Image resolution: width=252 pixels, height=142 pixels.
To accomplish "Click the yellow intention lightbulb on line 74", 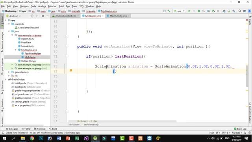I will tap(71, 71).
